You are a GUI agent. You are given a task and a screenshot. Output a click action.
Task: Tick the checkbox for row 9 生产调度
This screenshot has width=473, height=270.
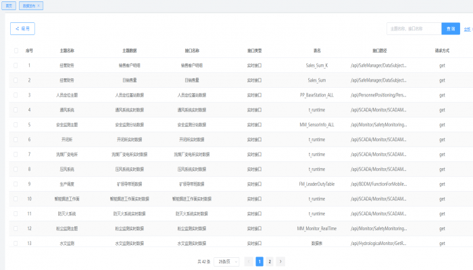tap(16, 184)
